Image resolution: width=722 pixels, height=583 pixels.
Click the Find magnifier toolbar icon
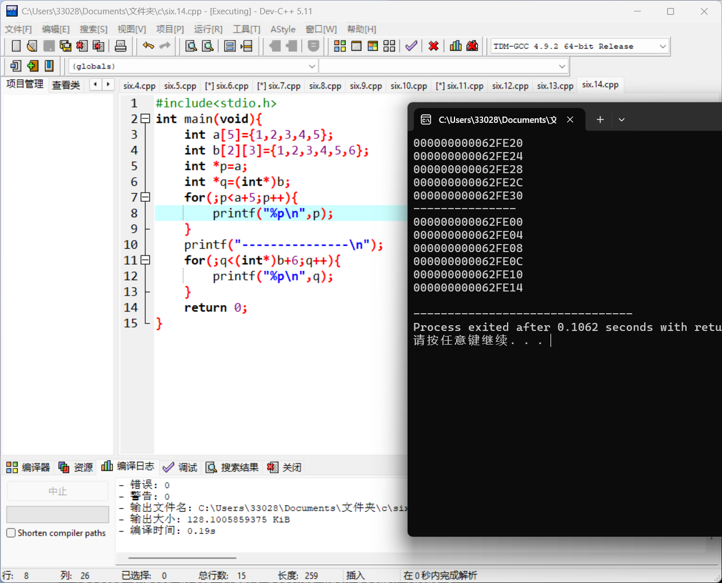coord(191,46)
